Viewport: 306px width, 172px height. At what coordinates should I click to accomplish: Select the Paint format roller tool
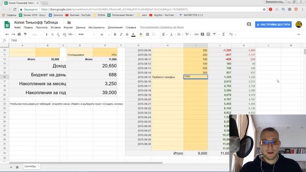point(25,34)
